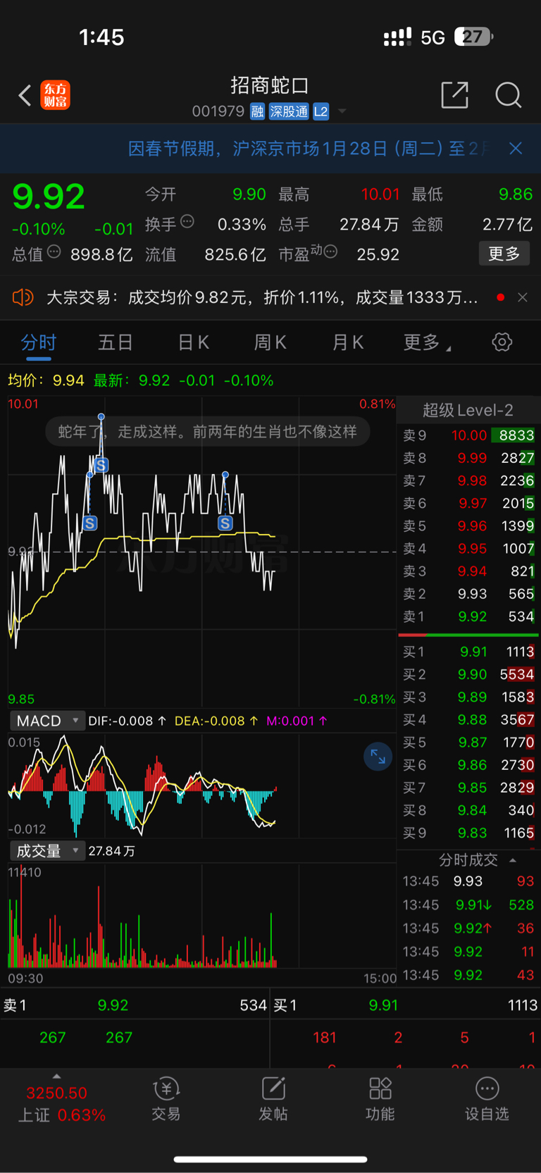Expand the stock title dropdown arrow
This screenshot has height=1173, width=541.
(342, 111)
